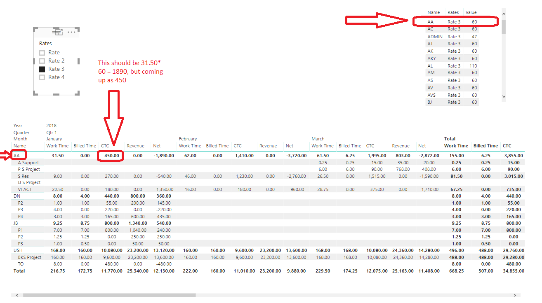Select the AKY row in rates table
The image size is (542, 303).
click(x=452, y=58)
